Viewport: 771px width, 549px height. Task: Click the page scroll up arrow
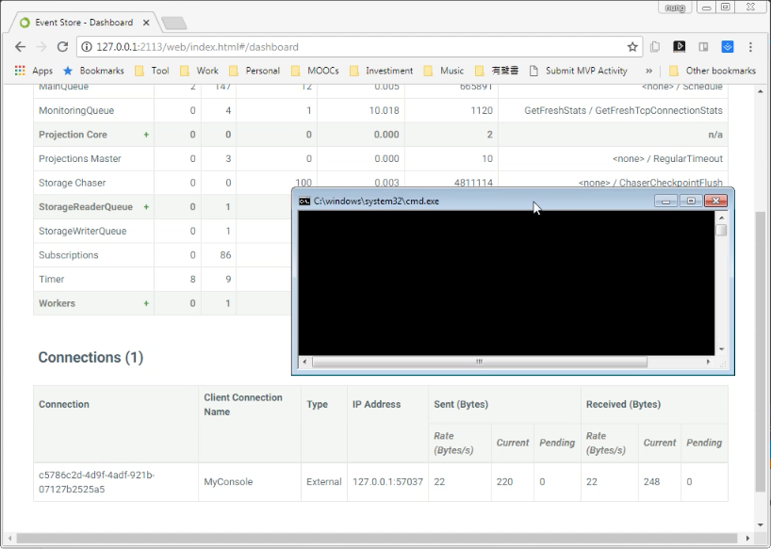[x=761, y=91]
